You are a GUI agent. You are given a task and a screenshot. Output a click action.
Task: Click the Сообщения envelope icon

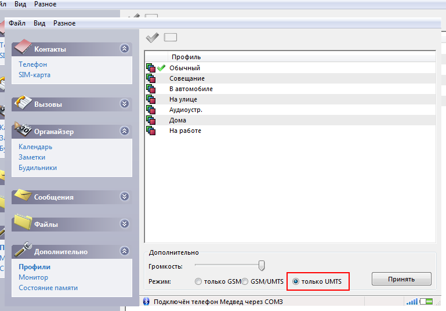pyautogui.click(x=23, y=196)
